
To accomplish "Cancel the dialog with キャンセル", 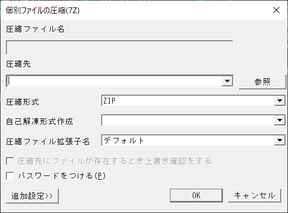I will point(255,196).
